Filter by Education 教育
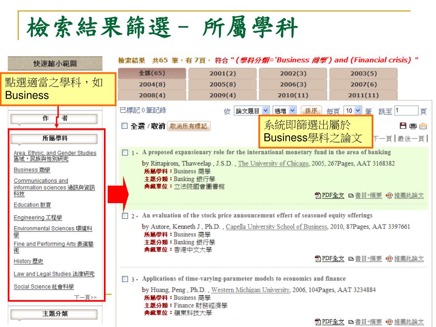Viewport: 436px width, 327px height. tap(32, 205)
